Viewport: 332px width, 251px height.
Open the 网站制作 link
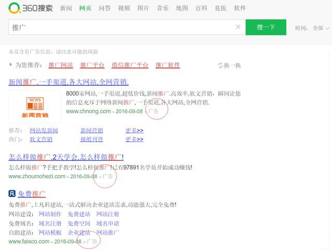pos(50,214)
